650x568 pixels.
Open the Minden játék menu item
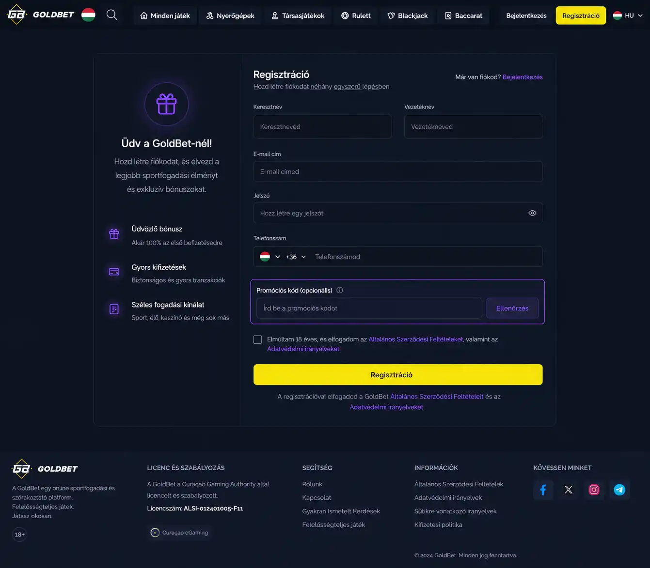click(x=165, y=15)
